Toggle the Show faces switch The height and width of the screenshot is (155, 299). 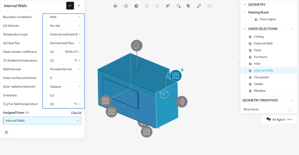pos(291,109)
